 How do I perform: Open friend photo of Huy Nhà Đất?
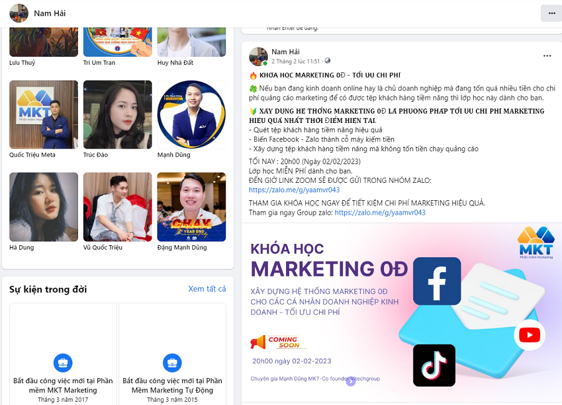click(x=192, y=42)
